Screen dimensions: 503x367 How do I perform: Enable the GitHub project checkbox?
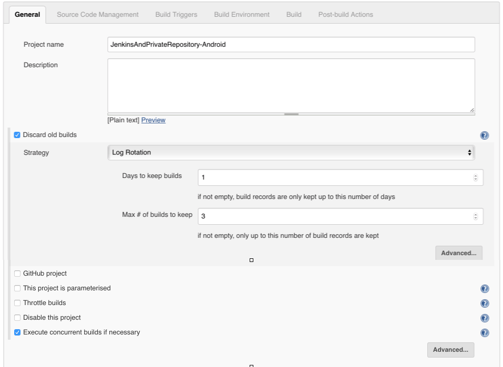click(x=17, y=274)
